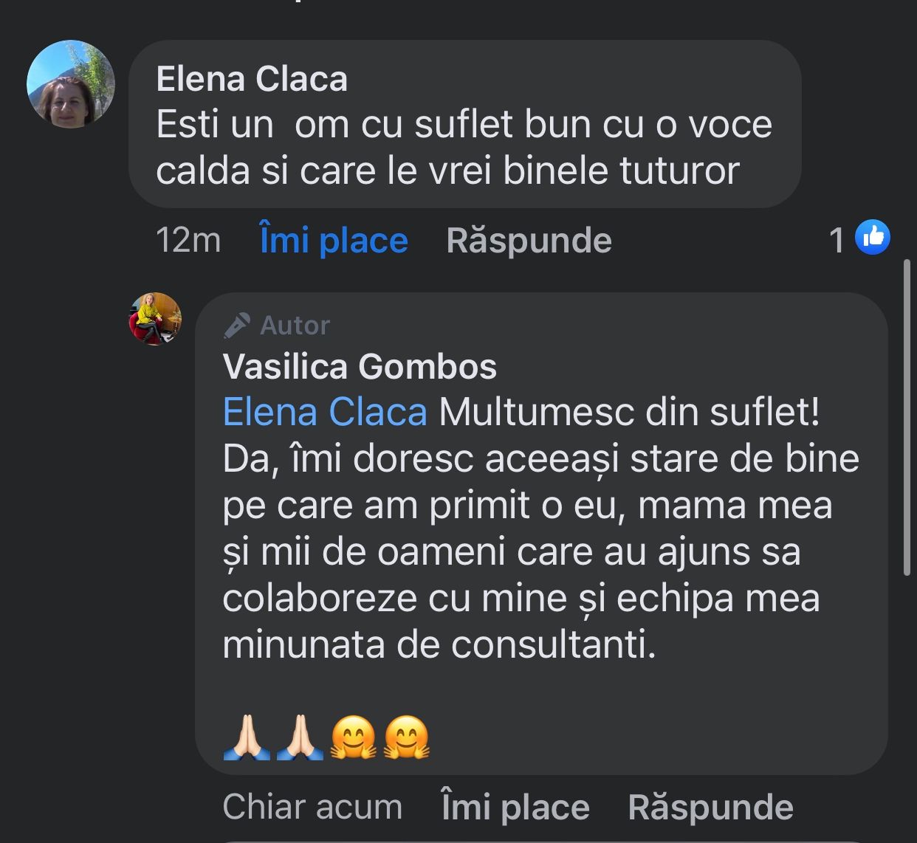The width and height of the screenshot is (917, 843).
Task: Open Vasilica Gombos's name in the reply
Action: [x=360, y=366]
